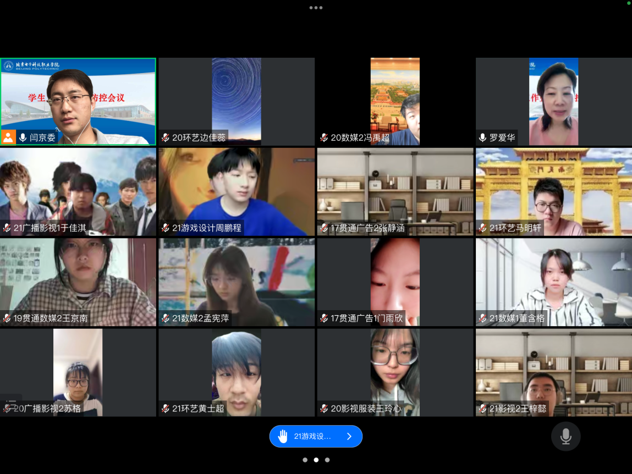Select the 19贯通数媒2王京南 video tile
632x474 pixels.
78,282
